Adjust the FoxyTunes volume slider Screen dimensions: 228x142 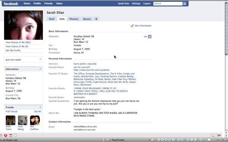click(209, 140)
